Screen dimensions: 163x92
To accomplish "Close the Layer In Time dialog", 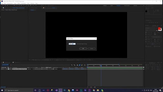I will pos(96,39).
